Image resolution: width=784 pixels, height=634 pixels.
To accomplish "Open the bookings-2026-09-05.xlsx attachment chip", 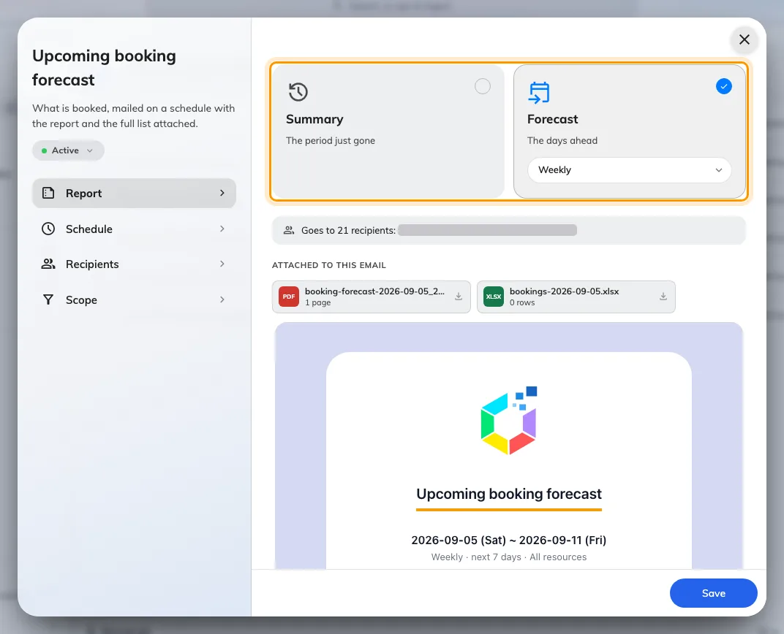I will (576, 297).
